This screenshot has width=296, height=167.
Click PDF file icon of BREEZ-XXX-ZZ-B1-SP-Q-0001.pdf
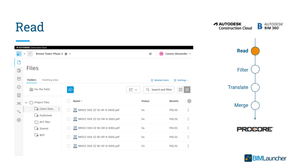[x=75, y=146]
